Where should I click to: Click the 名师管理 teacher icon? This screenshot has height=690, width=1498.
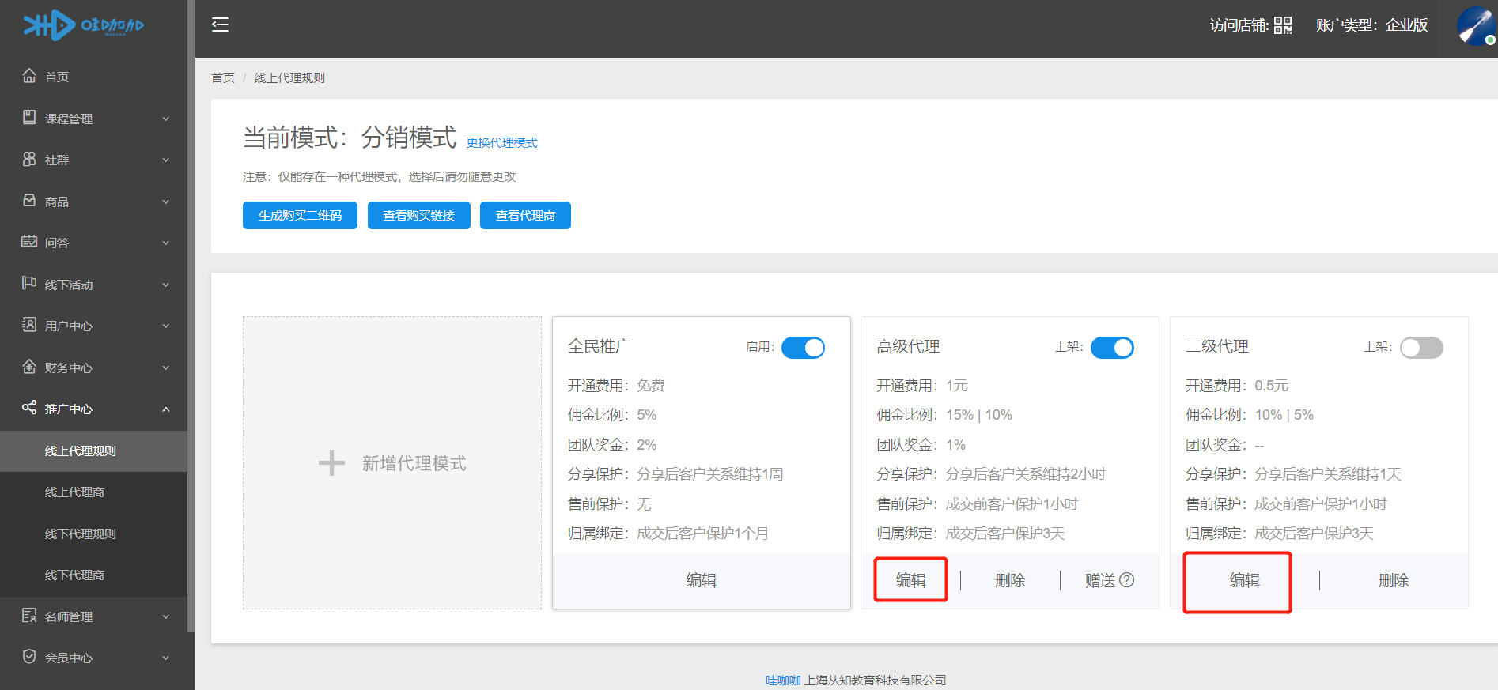(29, 616)
